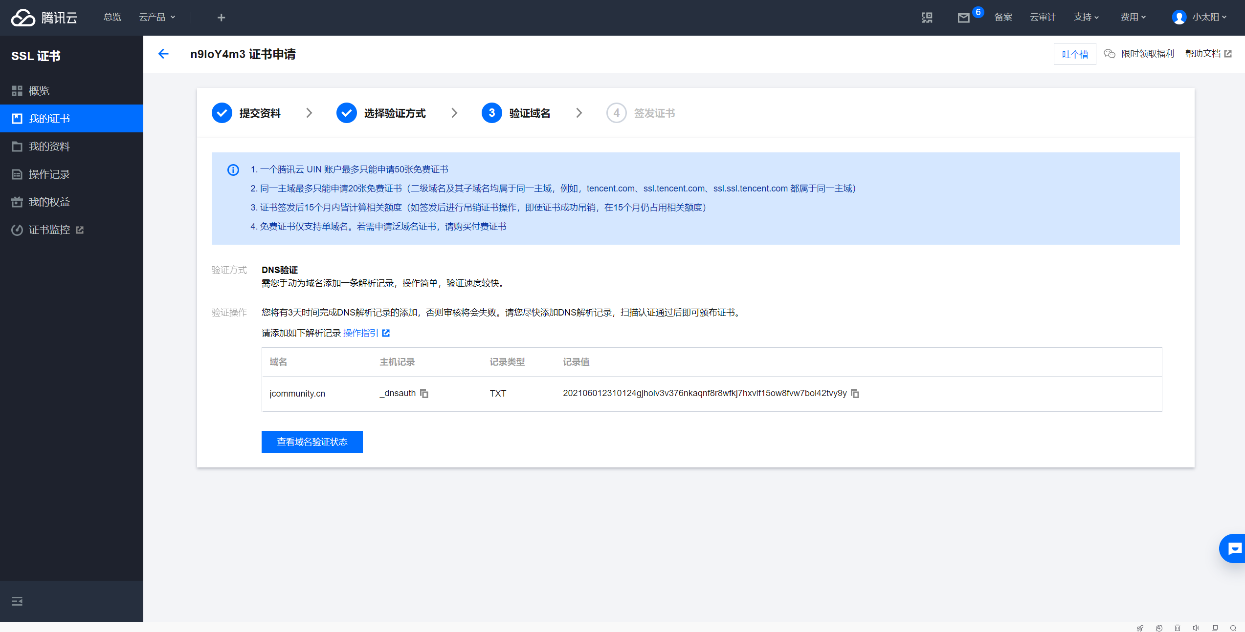Click the 查看域名验证状态 button
This screenshot has width=1245, height=632.
(311, 442)
